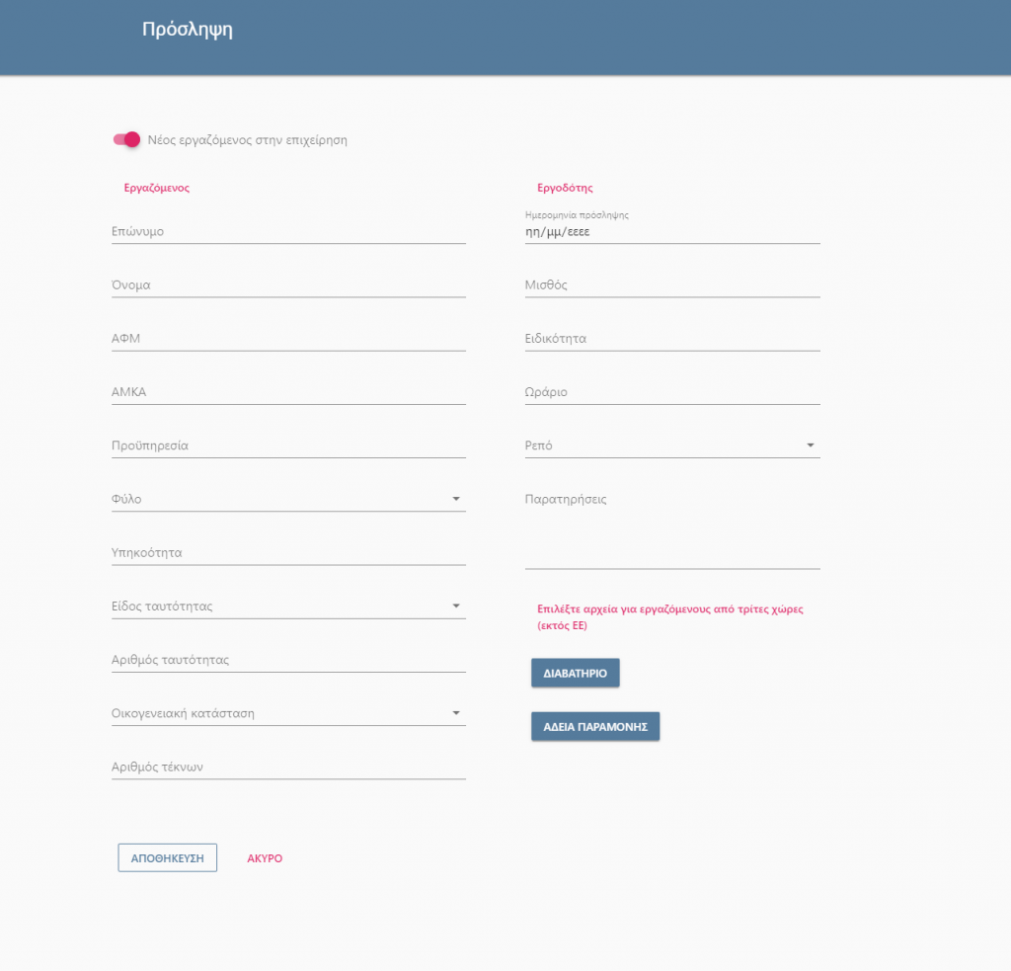Viewport: 1011px width, 971px height.
Task: Click the ΑΜΚΑ input field
Action: (x=288, y=391)
